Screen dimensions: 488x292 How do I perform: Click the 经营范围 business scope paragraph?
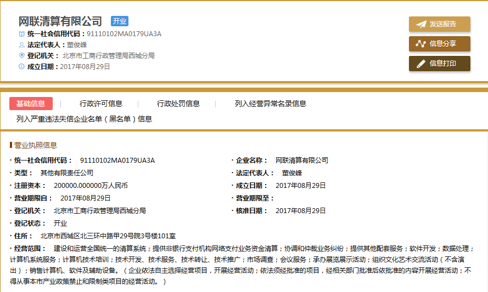(x=242, y=265)
